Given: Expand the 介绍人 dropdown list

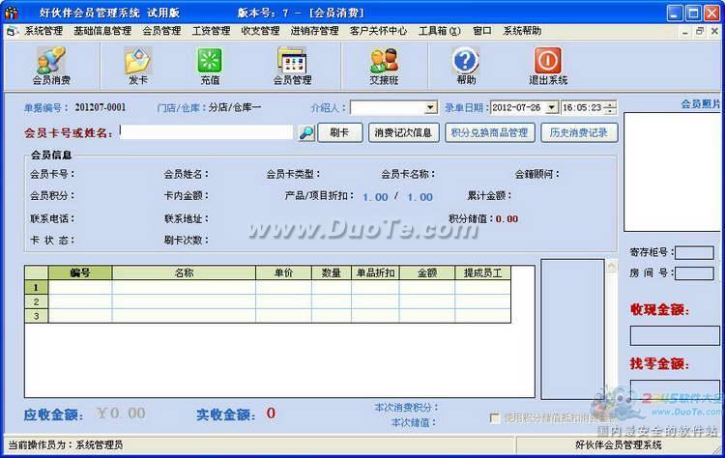Looking at the screenshot, I should pyautogui.click(x=431, y=107).
